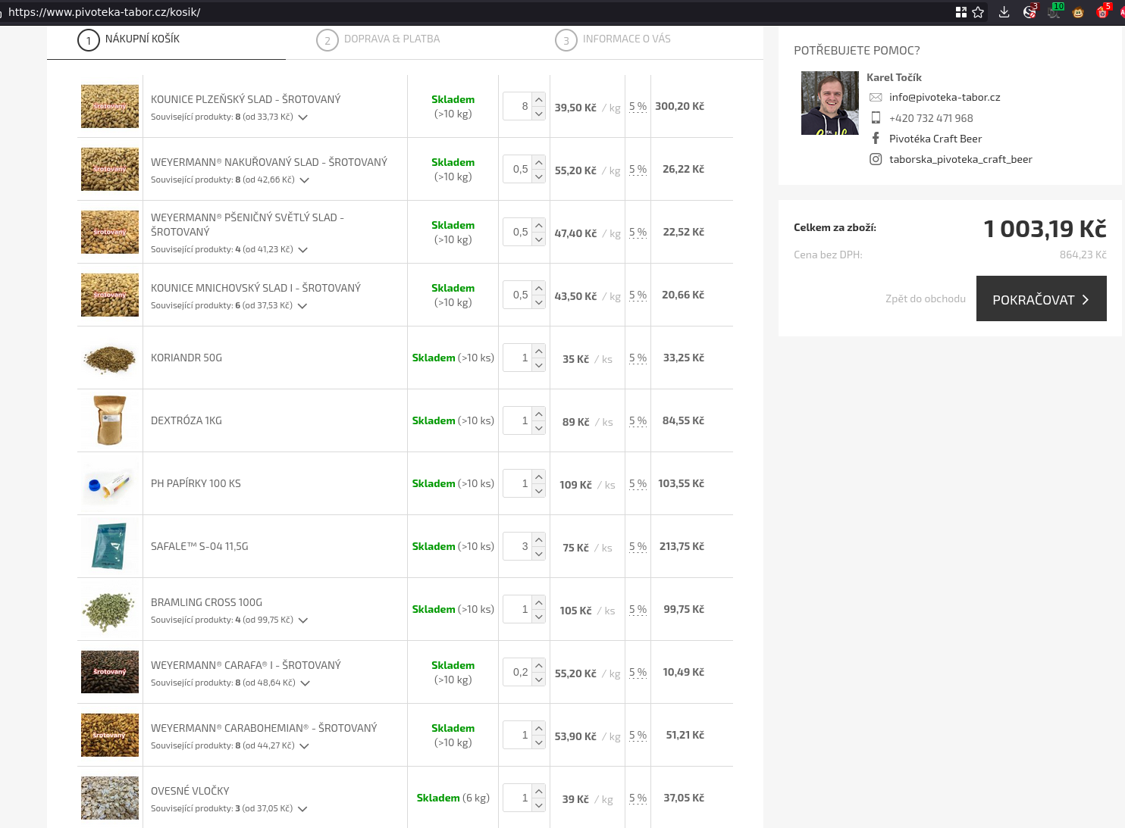The image size is (1125, 828).
Task: Click the phone icon beside +420 732 471 968
Action: pos(876,118)
